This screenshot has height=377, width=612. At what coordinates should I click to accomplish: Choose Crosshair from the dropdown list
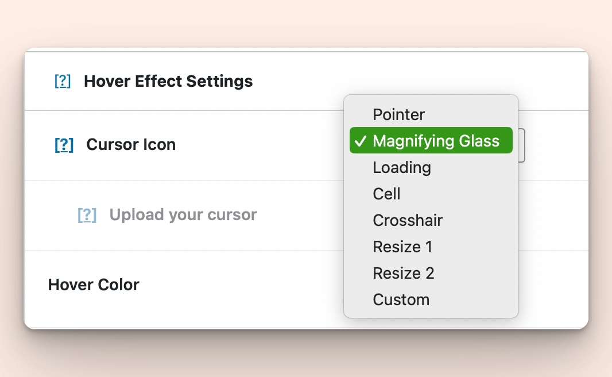pos(408,220)
